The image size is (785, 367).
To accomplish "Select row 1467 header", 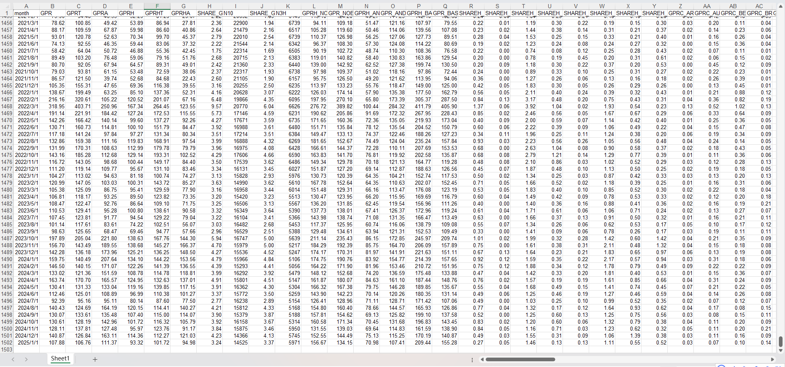I will [x=7, y=99].
